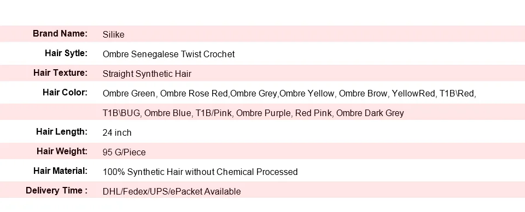The height and width of the screenshot is (212, 525).
Task: Select DHL/Fedex/UPS/ePacket Available text
Action: click(172, 192)
